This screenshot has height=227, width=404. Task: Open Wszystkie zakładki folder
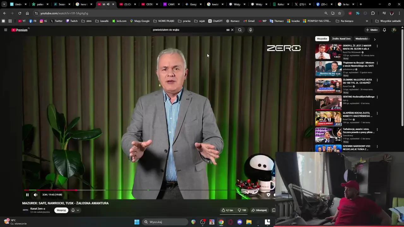(388, 21)
